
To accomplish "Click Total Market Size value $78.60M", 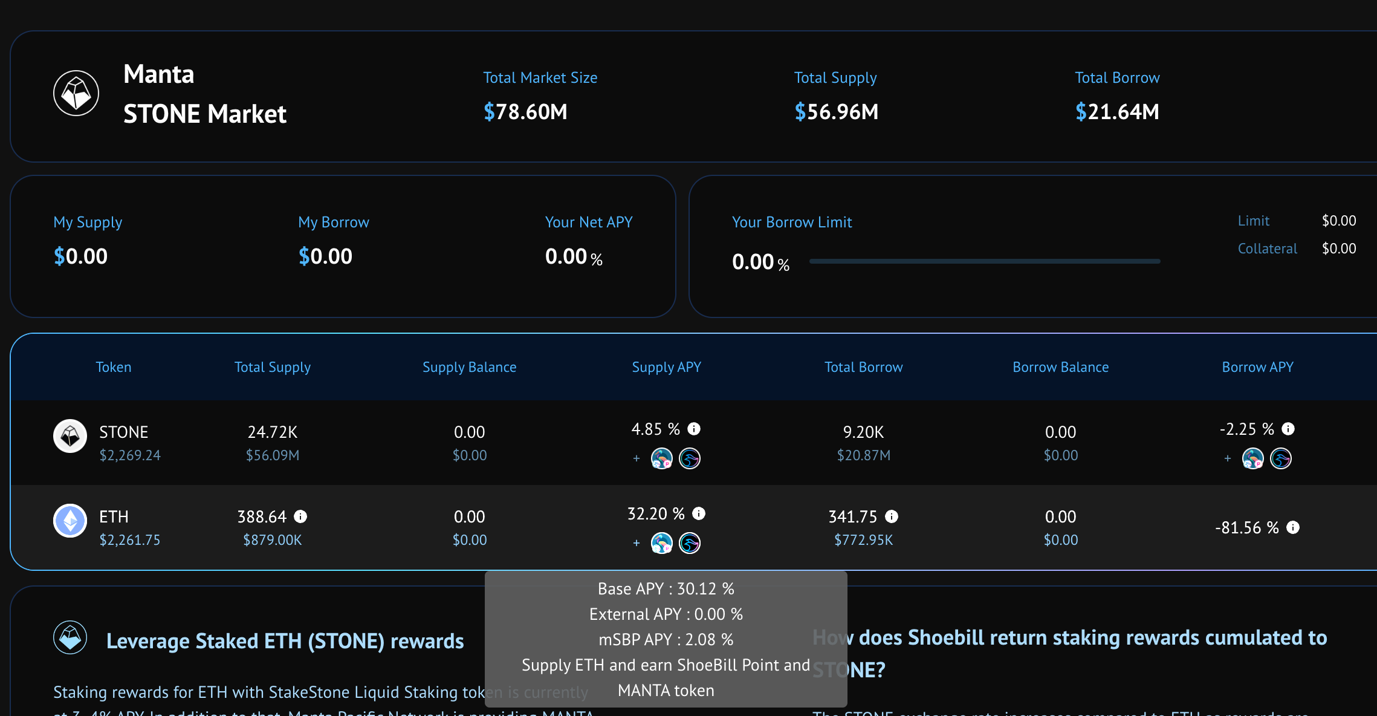I will click(x=525, y=112).
